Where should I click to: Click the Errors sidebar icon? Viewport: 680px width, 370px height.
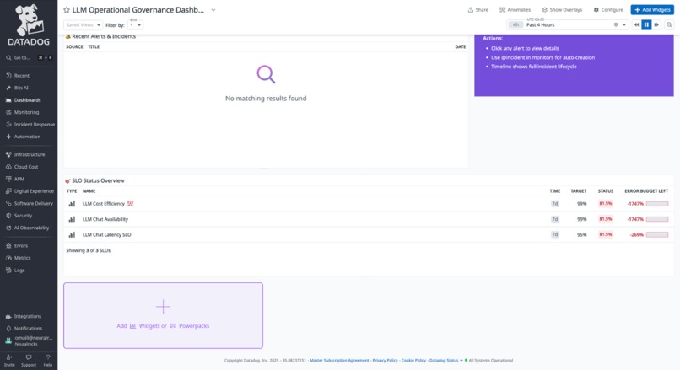pyautogui.click(x=8, y=245)
